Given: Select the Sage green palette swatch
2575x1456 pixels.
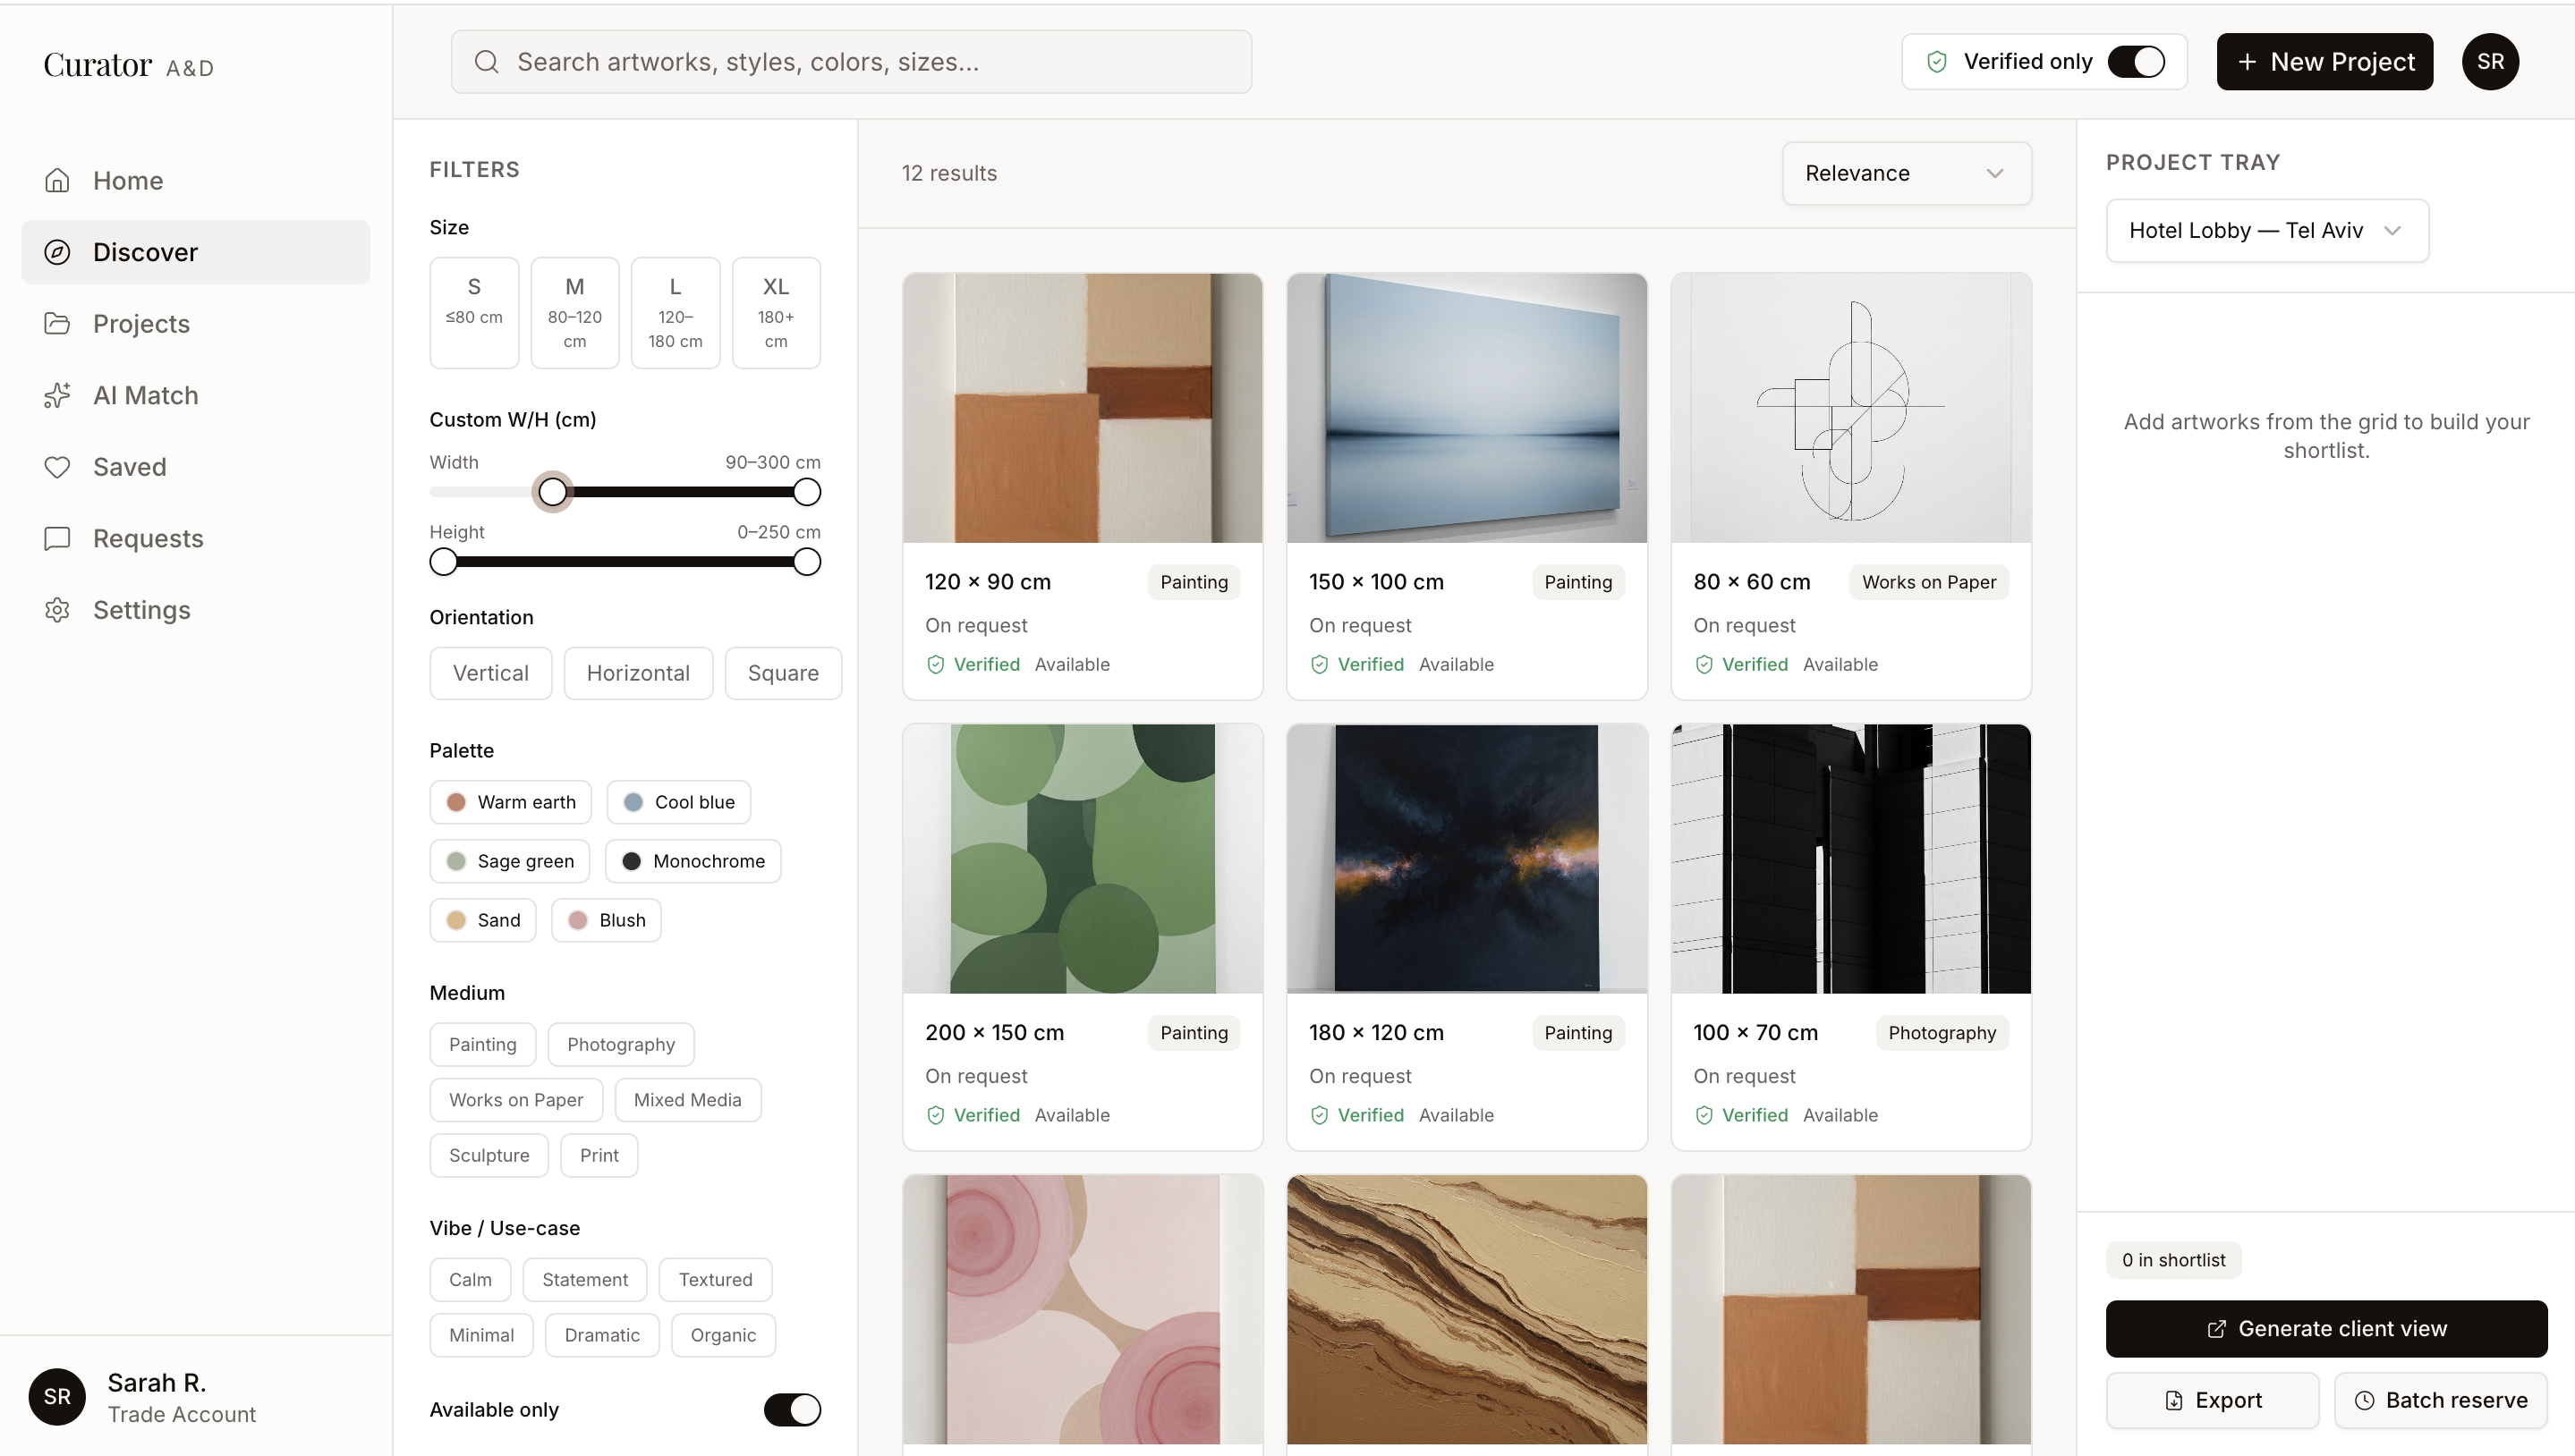Looking at the screenshot, I should [510, 861].
